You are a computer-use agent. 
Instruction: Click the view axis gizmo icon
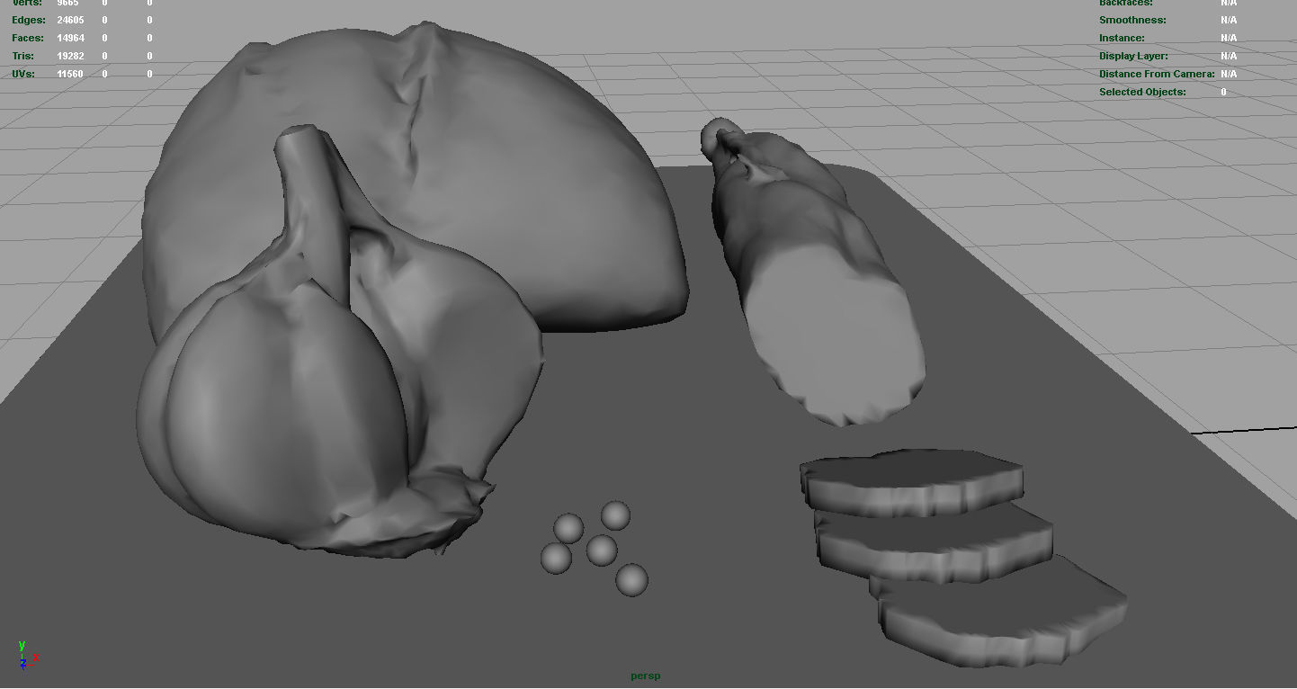point(27,655)
